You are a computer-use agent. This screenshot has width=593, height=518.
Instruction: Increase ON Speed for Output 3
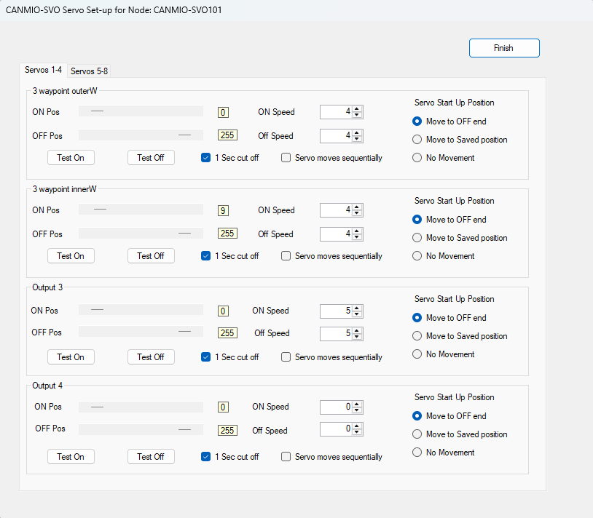[x=358, y=308]
